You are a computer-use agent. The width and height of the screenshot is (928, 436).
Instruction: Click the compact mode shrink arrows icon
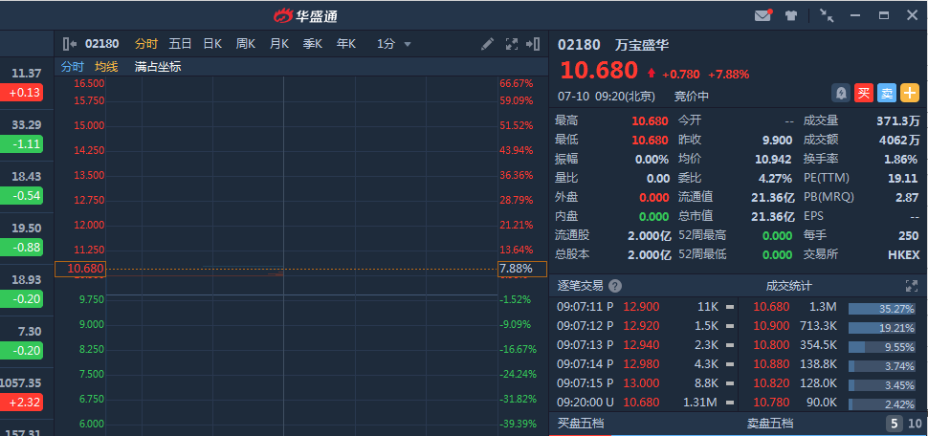pos(827,15)
